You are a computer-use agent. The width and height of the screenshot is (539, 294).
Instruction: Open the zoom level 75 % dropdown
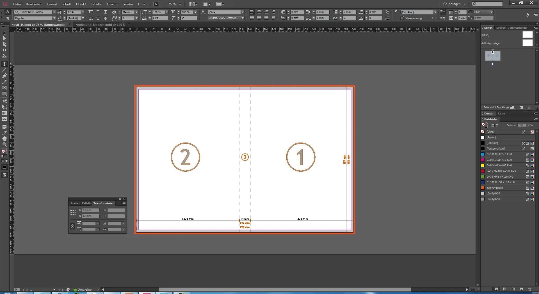point(180,4)
